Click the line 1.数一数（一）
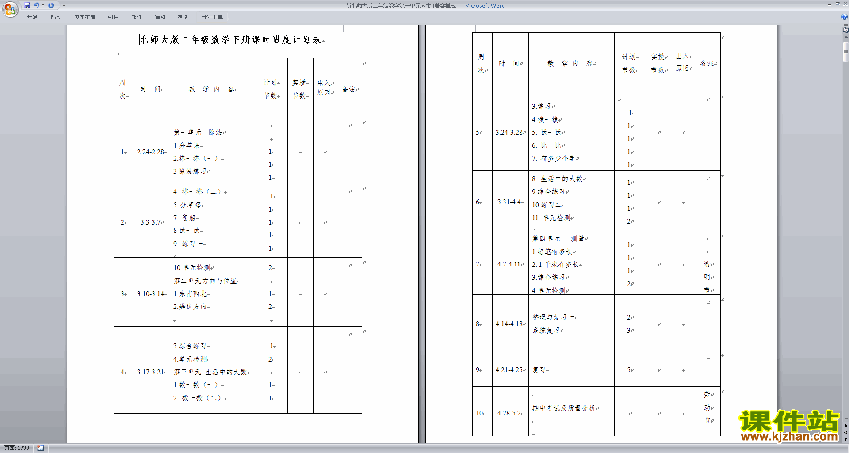The width and height of the screenshot is (849, 453). pos(196,385)
